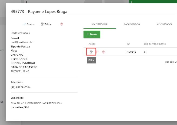Viewport: 177px width, 125px height.
Task: Switch to the COBRANÇAS tab
Action: [x=132, y=24]
